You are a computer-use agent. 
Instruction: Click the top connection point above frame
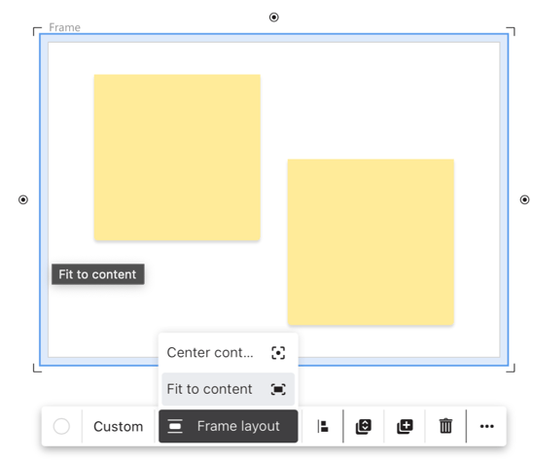click(273, 17)
